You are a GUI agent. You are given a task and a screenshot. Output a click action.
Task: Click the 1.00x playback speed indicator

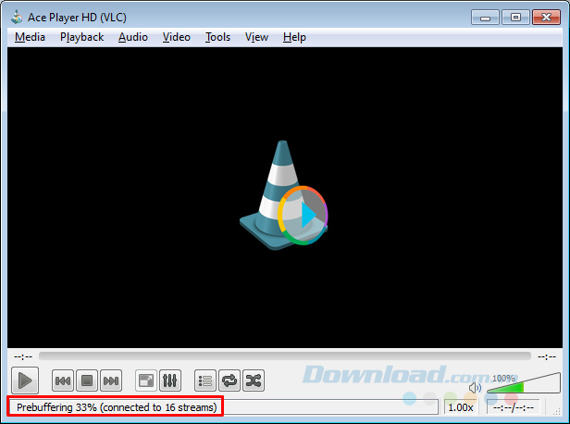coord(461,407)
